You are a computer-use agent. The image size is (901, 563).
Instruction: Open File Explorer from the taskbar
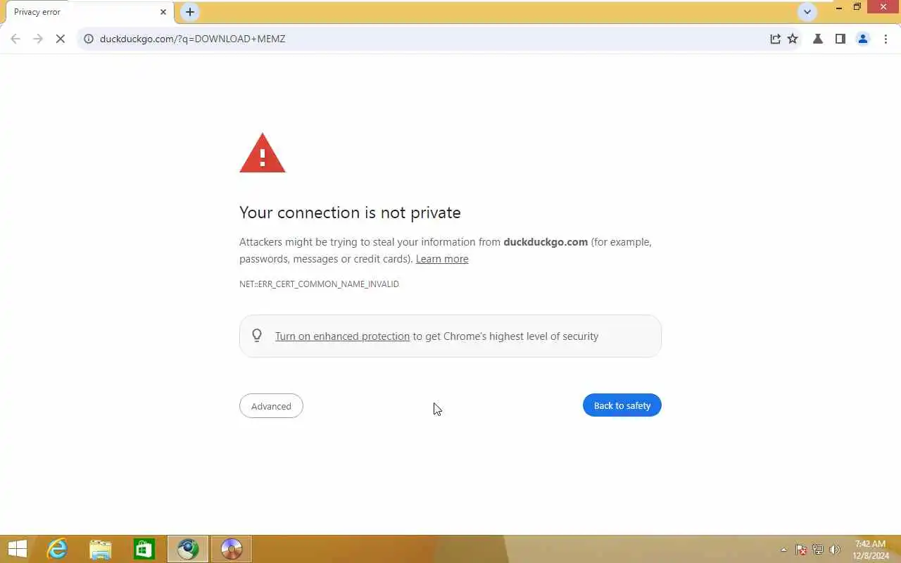click(x=101, y=549)
